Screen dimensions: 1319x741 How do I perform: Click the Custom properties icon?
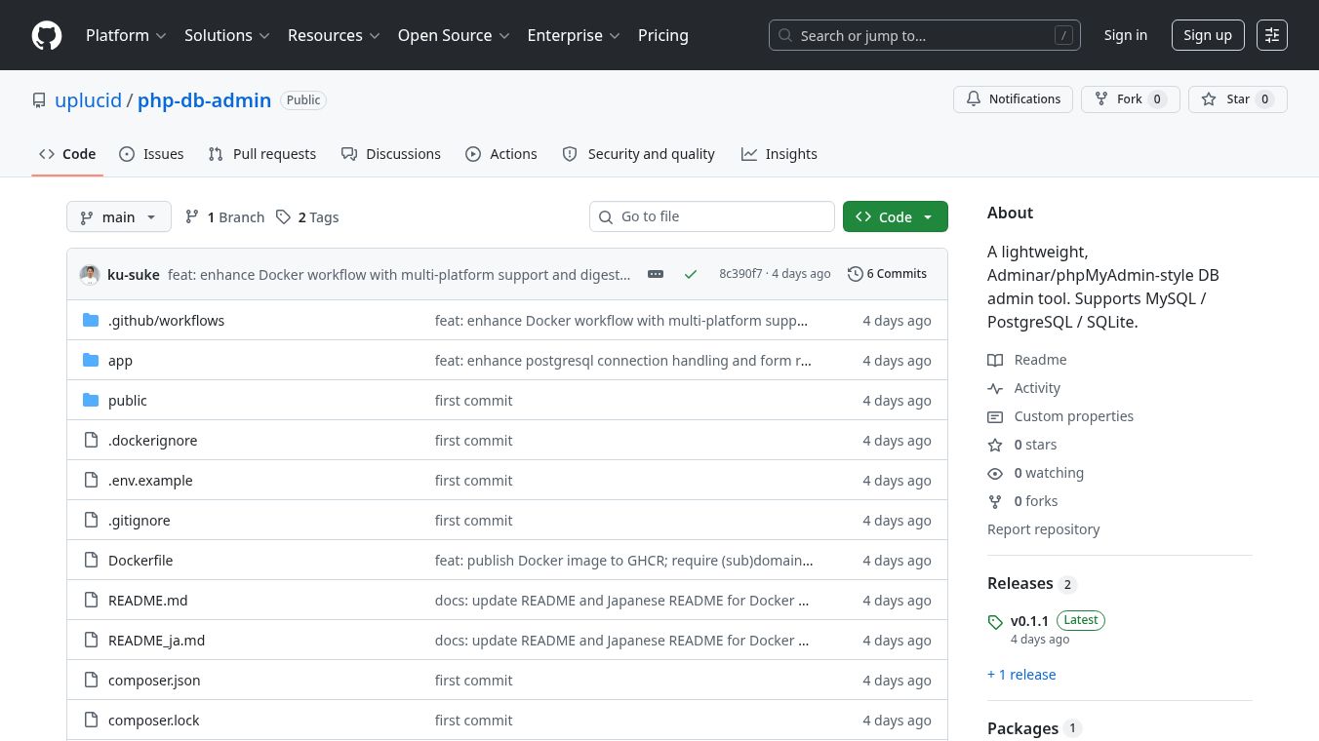pos(995,416)
